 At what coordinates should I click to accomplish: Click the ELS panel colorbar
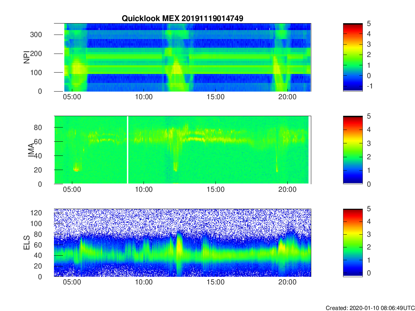coord(353,243)
